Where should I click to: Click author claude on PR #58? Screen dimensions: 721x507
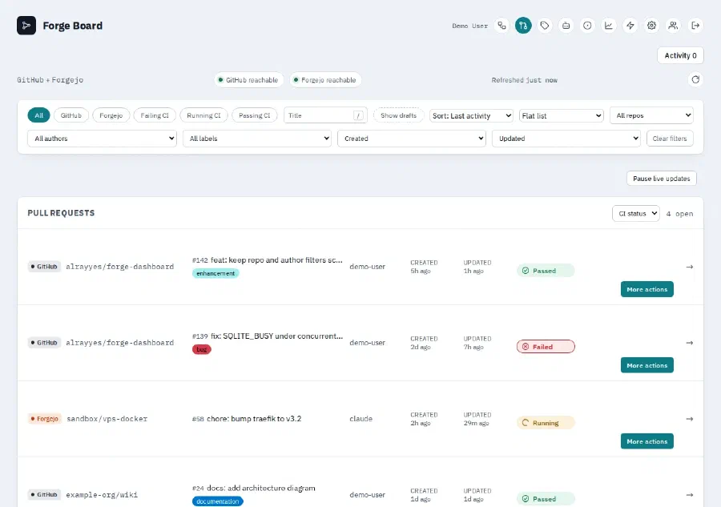361,419
